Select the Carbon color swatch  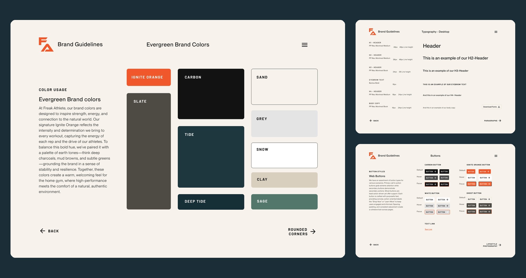pyautogui.click(x=211, y=94)
